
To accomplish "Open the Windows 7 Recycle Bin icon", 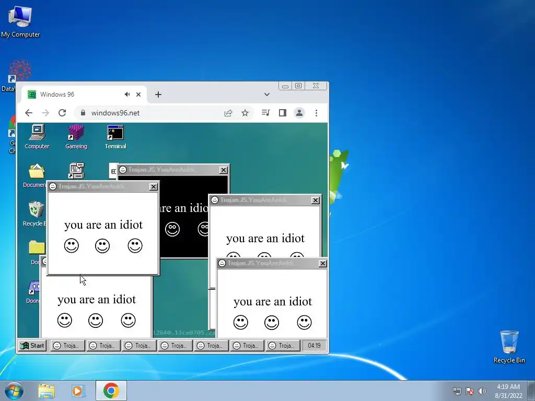I will click(509, 347).
